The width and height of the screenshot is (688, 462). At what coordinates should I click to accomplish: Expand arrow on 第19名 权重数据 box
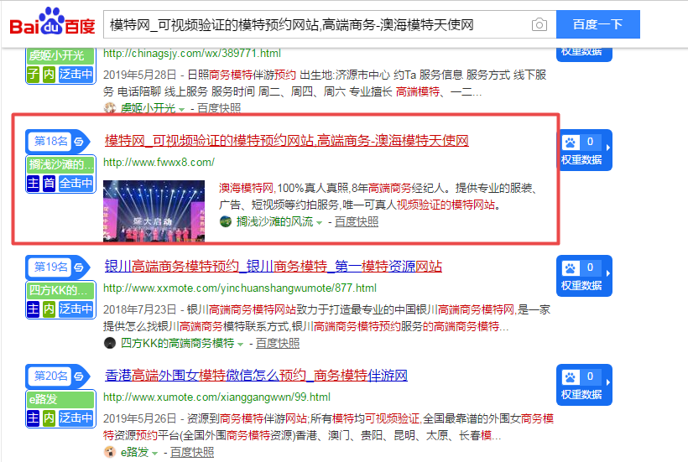[607, 273]
